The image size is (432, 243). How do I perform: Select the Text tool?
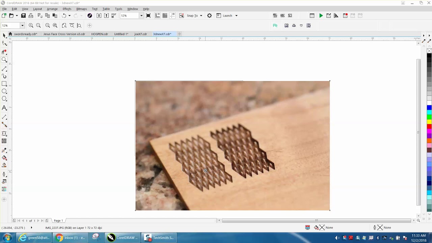click(x=4, y=108)
